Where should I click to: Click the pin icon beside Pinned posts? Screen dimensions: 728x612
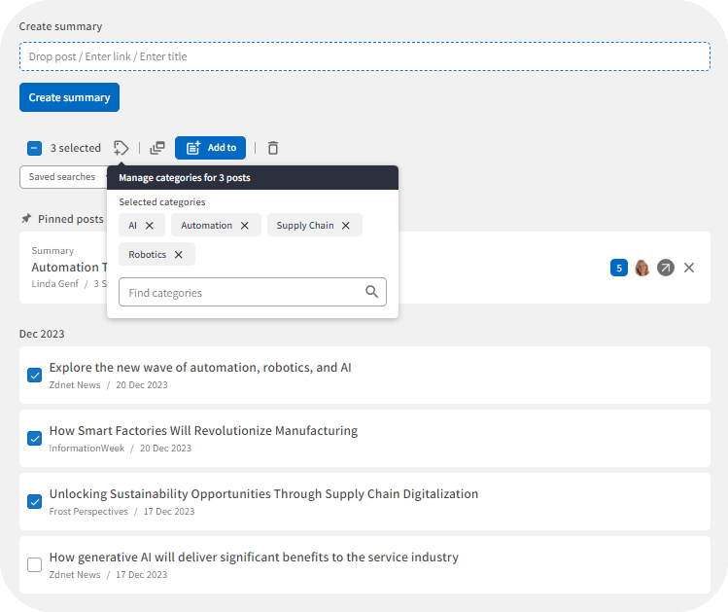coord(26,218)
